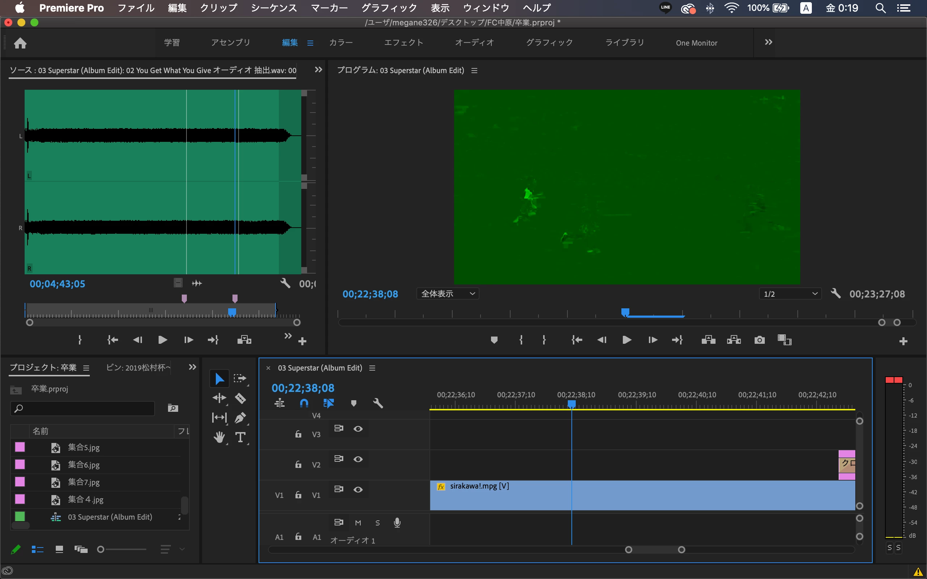927x579 pixels.
Task: Open the シーケンス menu
Action: tap(273, 8)
